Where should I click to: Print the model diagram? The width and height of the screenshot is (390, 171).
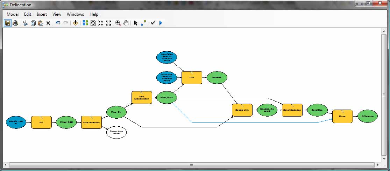pos(15,23)
